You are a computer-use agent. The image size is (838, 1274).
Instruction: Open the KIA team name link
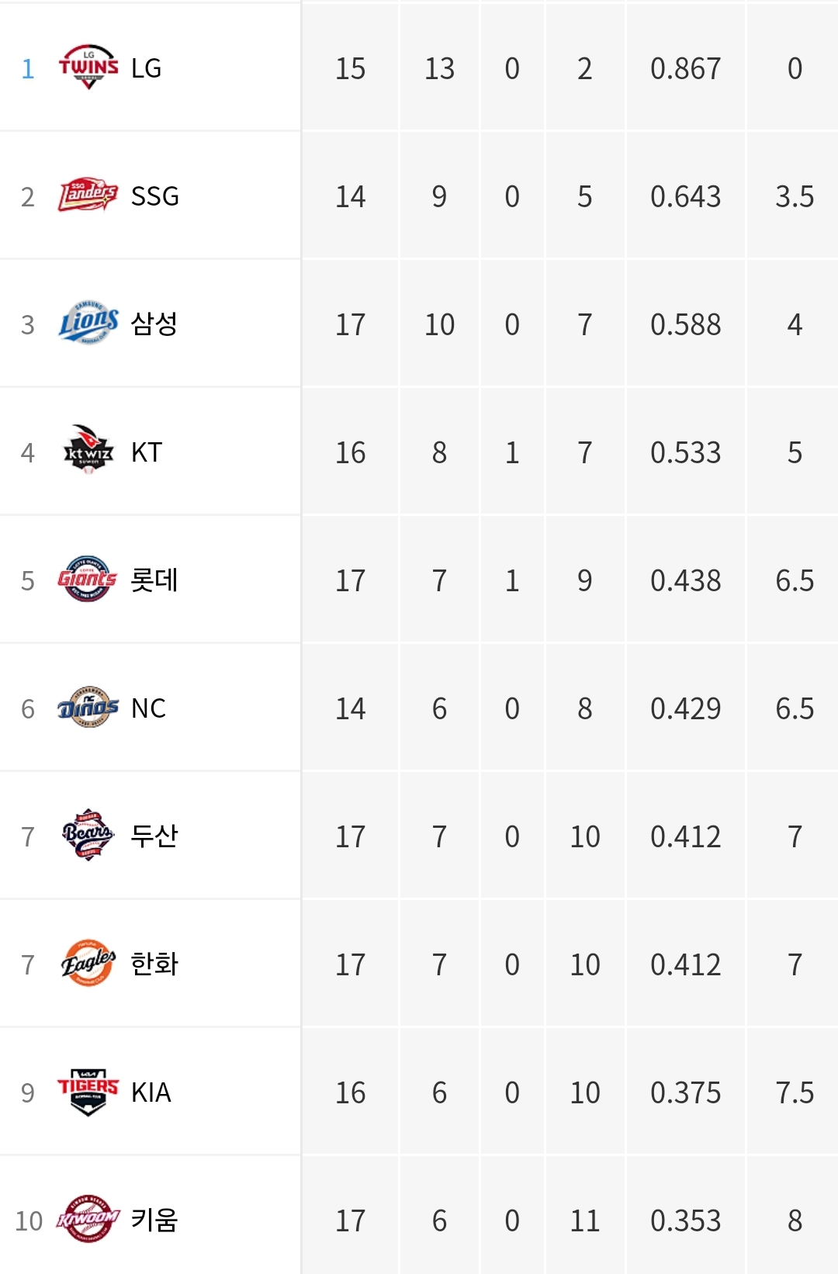click(x=151, y=1092)
